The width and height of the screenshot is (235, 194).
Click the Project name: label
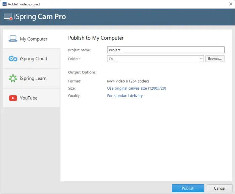coord(80,50)
